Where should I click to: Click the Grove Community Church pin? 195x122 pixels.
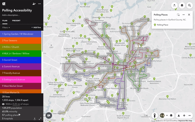tap(73, 21)
